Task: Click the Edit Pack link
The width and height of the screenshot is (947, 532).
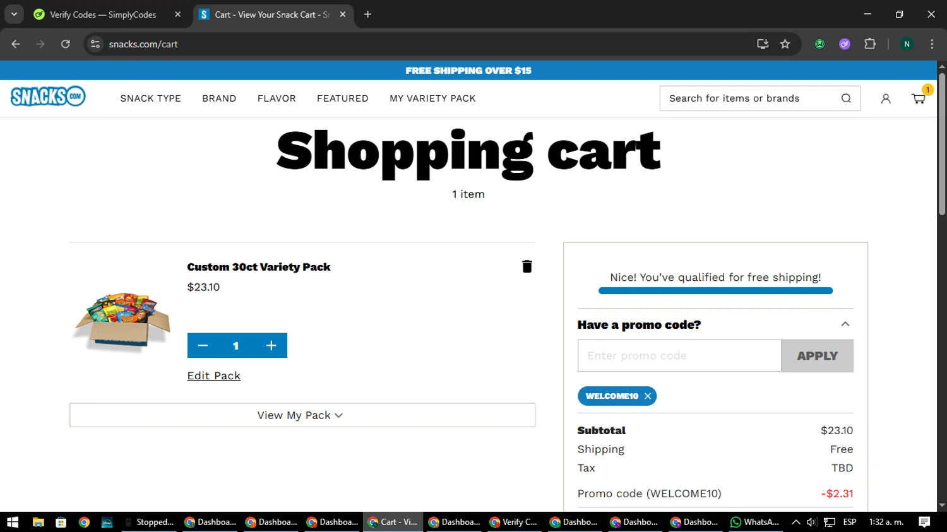Action: click(x=213, y=375)
